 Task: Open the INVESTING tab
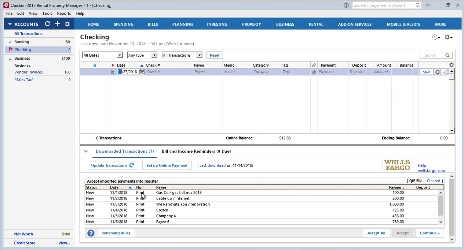[217, 24]
